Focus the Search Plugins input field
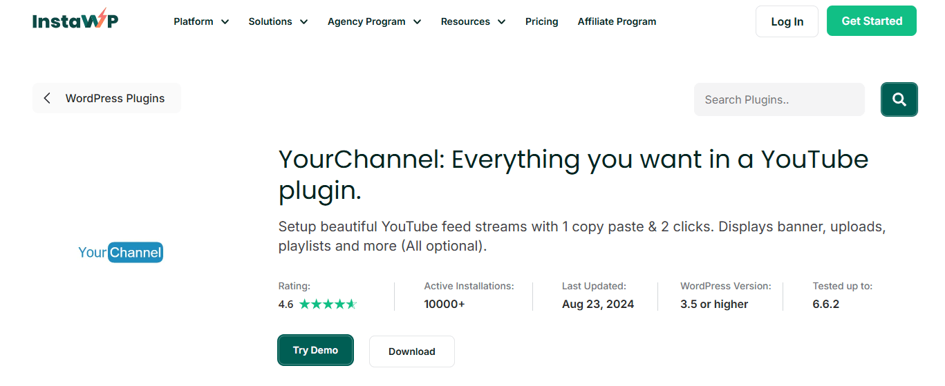Image resolution: width=945 pixels, height=386 pixels. pyautogui.click(x=779, y=99)
